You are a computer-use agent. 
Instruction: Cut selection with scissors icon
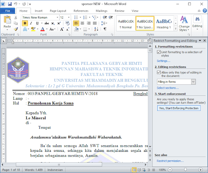tap(16, 17)
